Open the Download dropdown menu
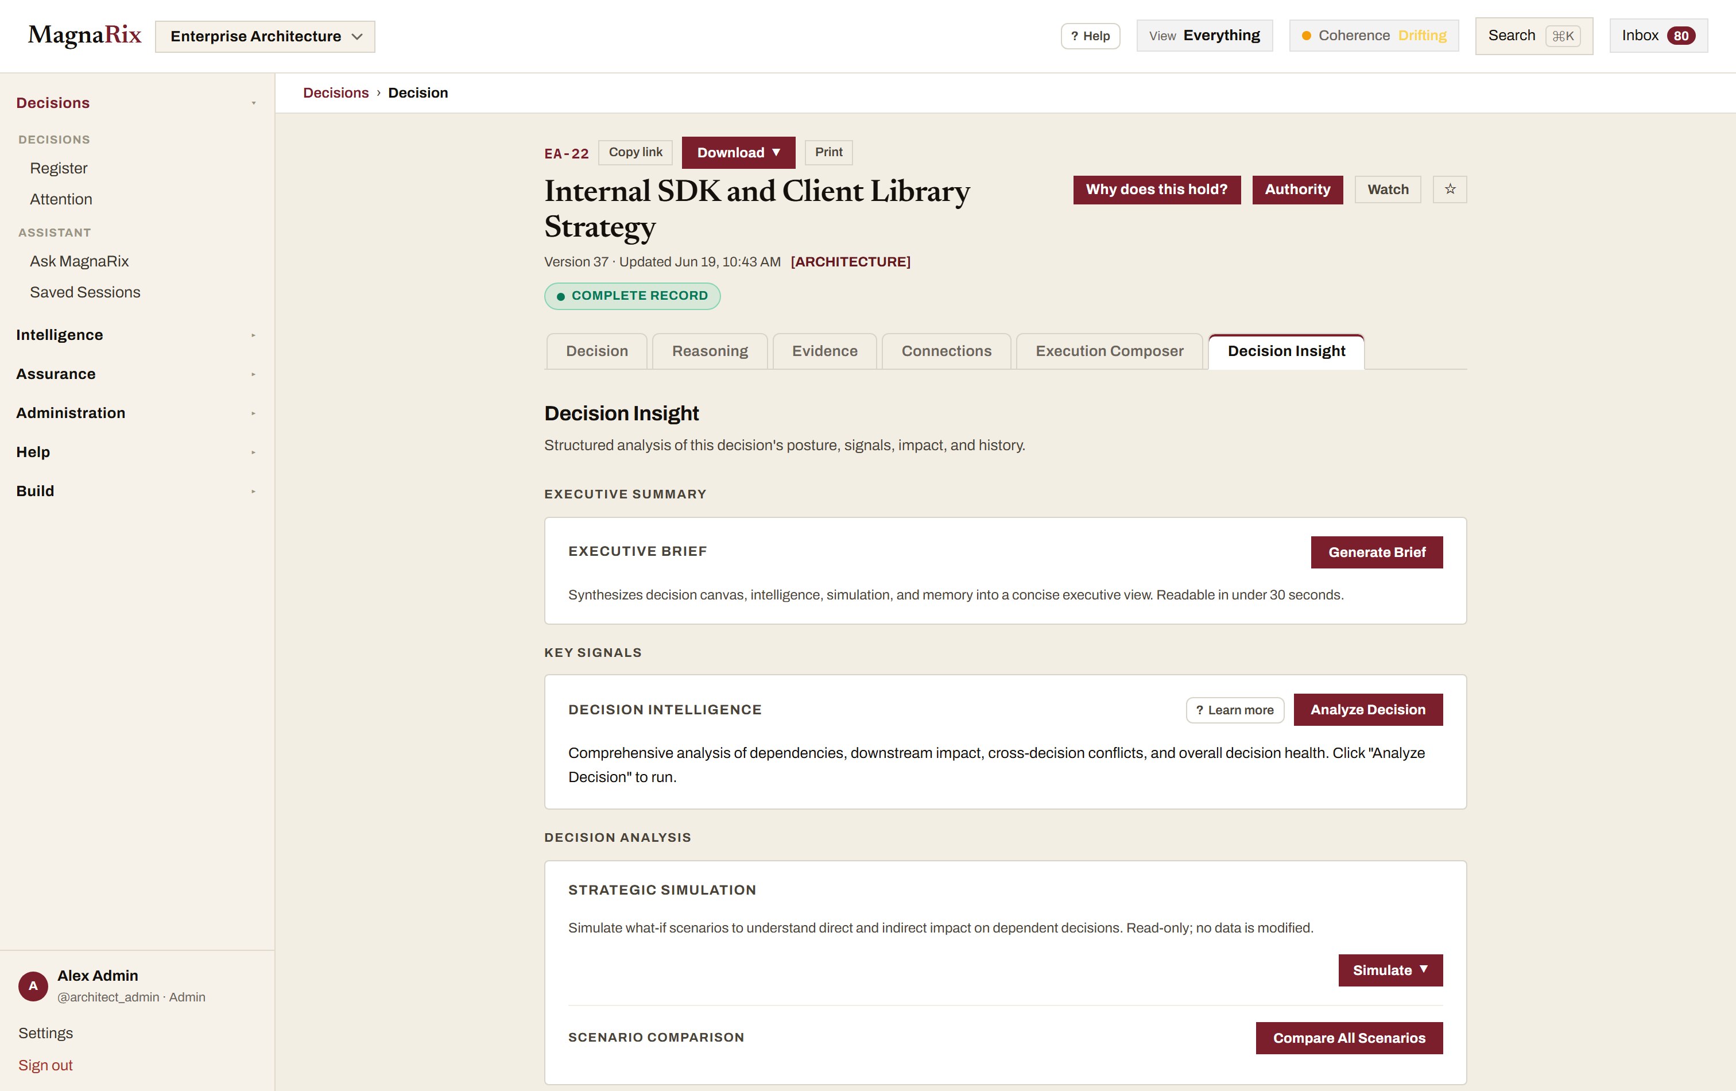The width and height of the screenshot is (1736, 1091). pyautogui.click(x=738, y=152)
